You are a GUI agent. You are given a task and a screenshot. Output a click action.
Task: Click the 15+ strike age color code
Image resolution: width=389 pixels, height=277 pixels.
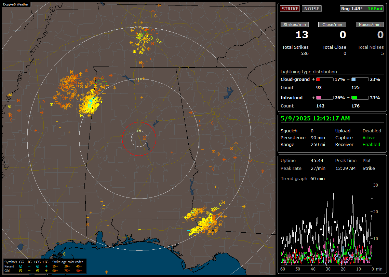55,266
